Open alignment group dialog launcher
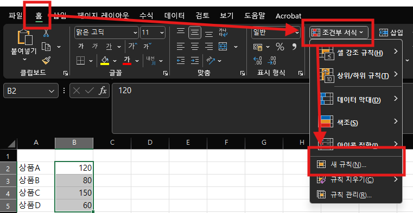Image resolution: width=413 pixels, height=213 pixels. (x=243, y=74)
